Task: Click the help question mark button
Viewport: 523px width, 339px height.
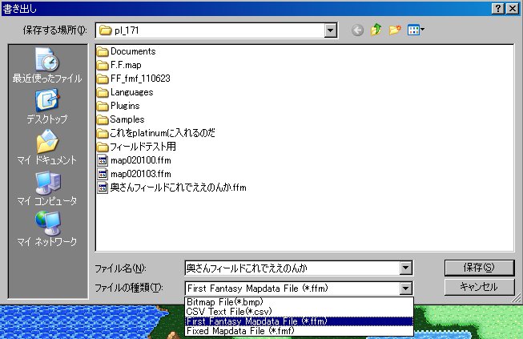Action: 497,8
